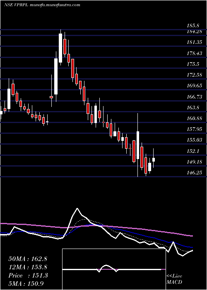The width and height of the screenshot is (207, 290).
Task: Click inside the MACD indicator box
Action: point(114,269)
